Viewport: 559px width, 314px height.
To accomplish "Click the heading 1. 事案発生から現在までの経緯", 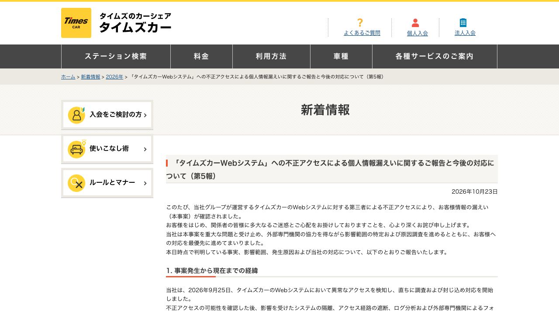I will (x=212, y=270).
